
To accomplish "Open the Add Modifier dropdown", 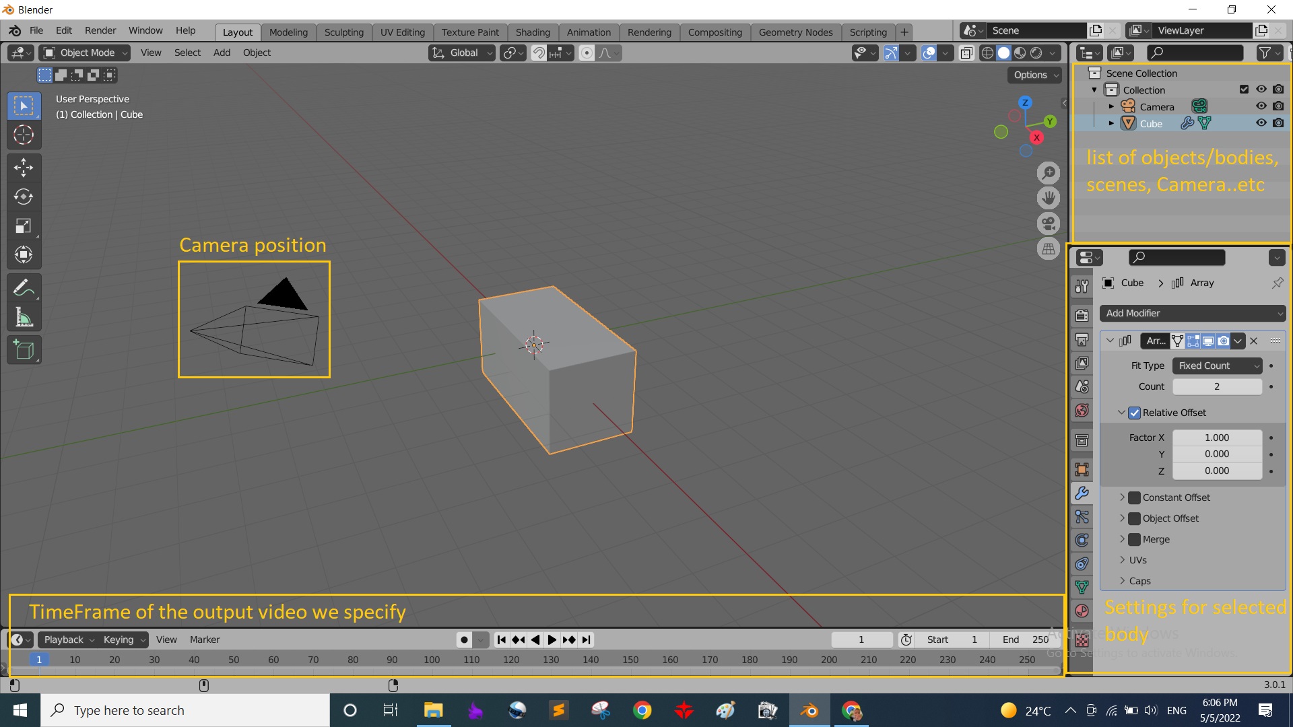I will tap(1193, 313).
